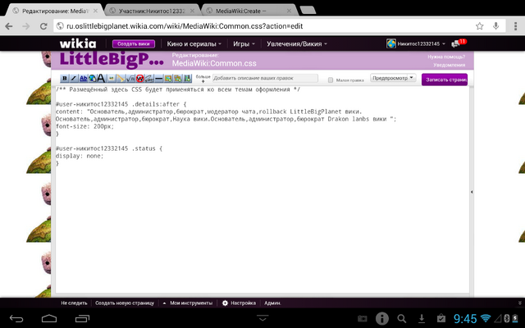Add image with photo icon
The height and width of the screenshot is (328, 525).
click(168, 79)
